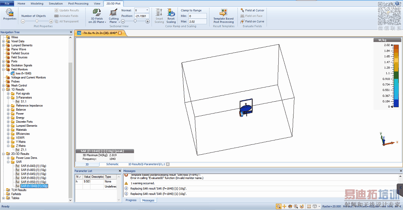The width and height of the screenshot is (403, 210).
Task: Increase number of objects with plus icon
Action: [x=51, y=22]
